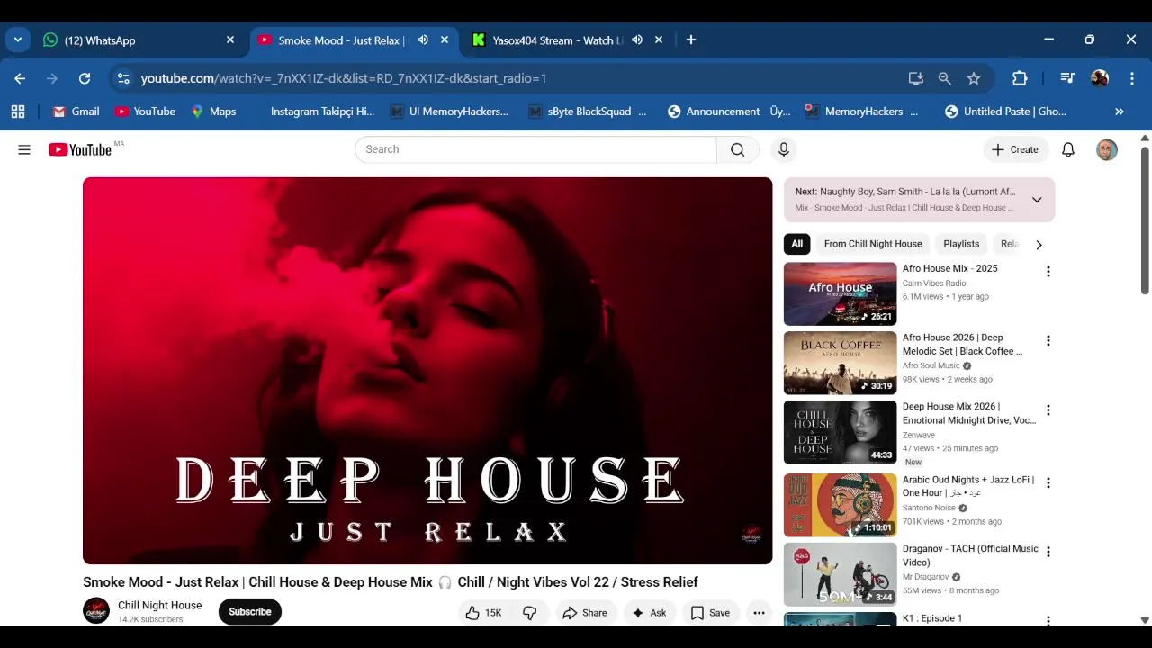Mute the Smoke Mood tab audio
Screen dimensions: 1152x648
(423, 40)
